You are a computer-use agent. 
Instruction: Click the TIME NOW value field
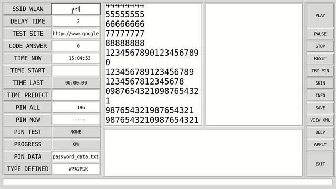tap(76, 58)
